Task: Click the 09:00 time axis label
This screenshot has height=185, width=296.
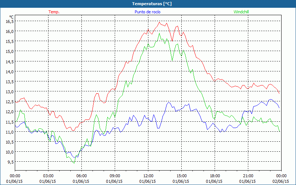Action: pos(115,176)
